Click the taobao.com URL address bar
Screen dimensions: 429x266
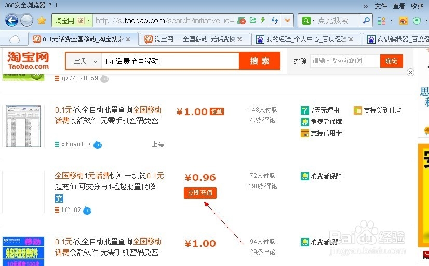pyautogui.click(x=165, y=21)
